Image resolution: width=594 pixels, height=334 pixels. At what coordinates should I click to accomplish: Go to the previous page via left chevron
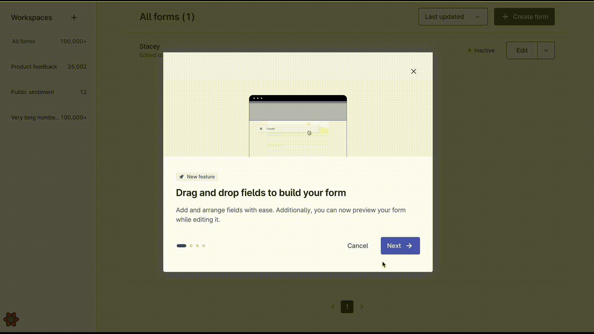[333, 306]
